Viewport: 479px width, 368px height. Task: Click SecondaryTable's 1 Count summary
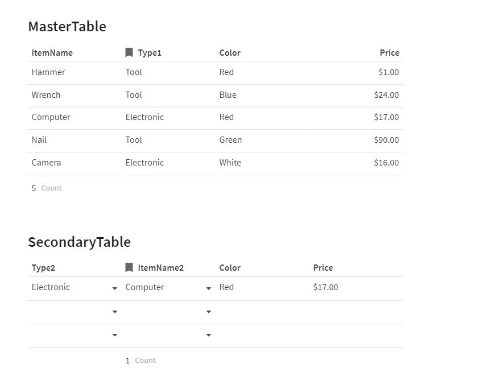coord(141,361)
